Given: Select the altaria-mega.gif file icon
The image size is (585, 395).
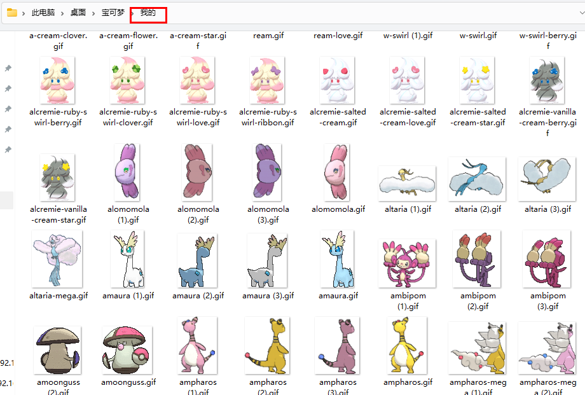Looking at the screenshot, I should tap(57, 260).
